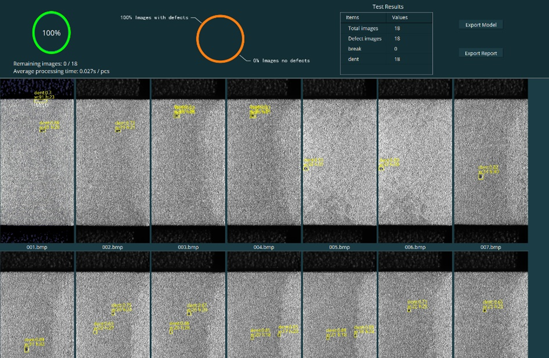Screen dimensions: 549x358
Task: Open the 006.bmp image thumbnail
Action: (415, 162)
